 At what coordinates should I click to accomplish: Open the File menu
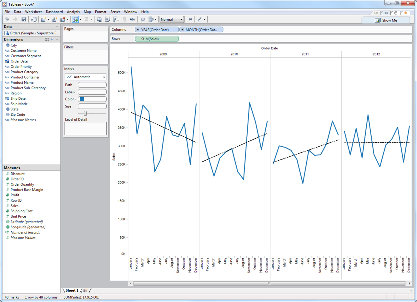pyautogui.click(x=7, y=12)
